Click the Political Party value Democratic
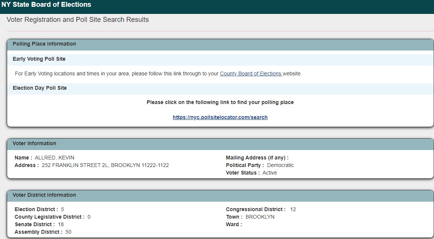 click(281, 165)
